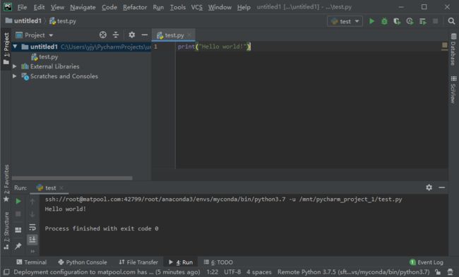Collapse the untitled1 project folder
Viewport: 459px width, 277px height.
(15, 47)
